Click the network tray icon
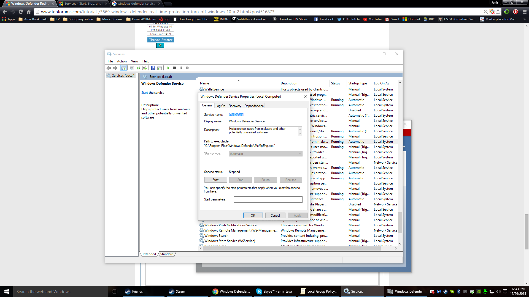Viewport: 529px width, 297px height. (x=492, y=291)
